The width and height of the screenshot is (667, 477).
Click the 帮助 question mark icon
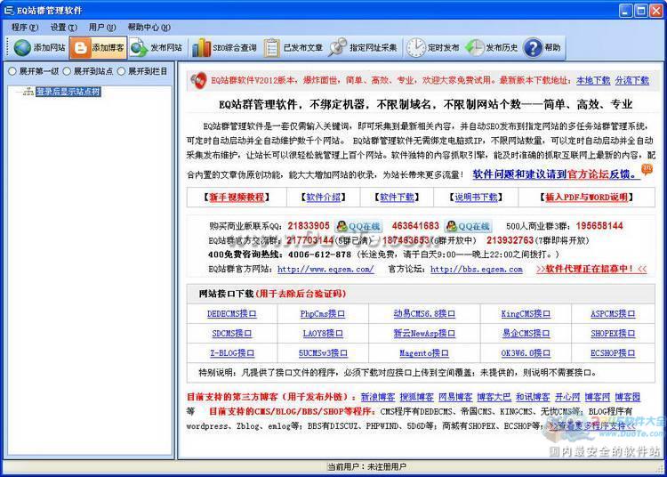point(533,48)
